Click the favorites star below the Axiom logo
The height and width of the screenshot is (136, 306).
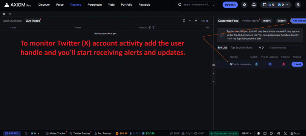click(x=4, y=14)
